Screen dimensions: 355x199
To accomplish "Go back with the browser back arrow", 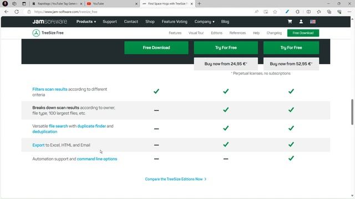I will [6, 12].
